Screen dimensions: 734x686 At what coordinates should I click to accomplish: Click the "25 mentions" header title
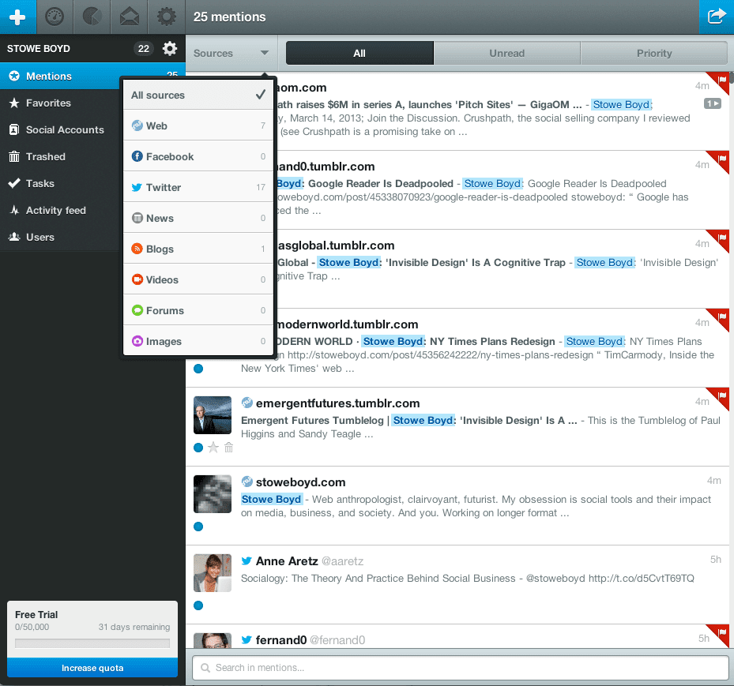(x=229, y=17)
